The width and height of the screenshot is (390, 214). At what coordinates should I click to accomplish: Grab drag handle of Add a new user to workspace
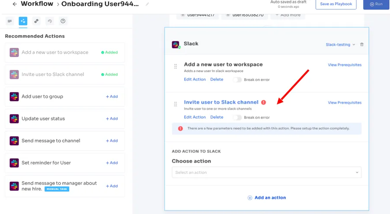[176, 66]
